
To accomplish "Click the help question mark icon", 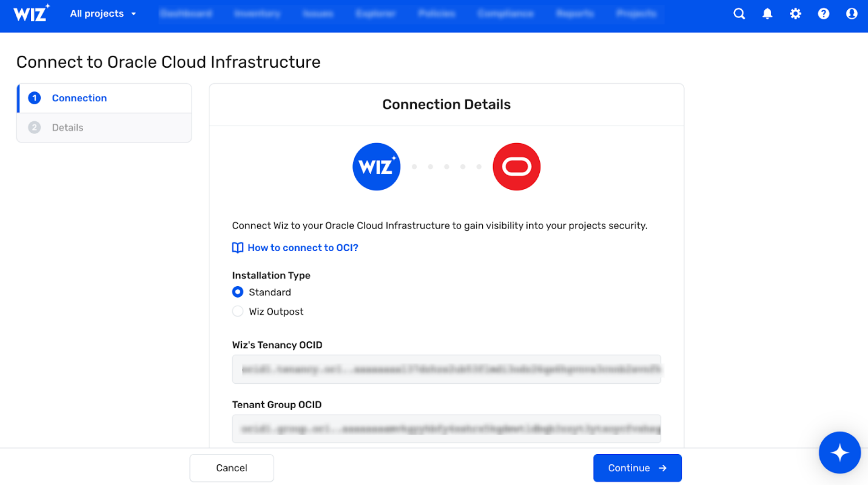I will coord(823,13).
